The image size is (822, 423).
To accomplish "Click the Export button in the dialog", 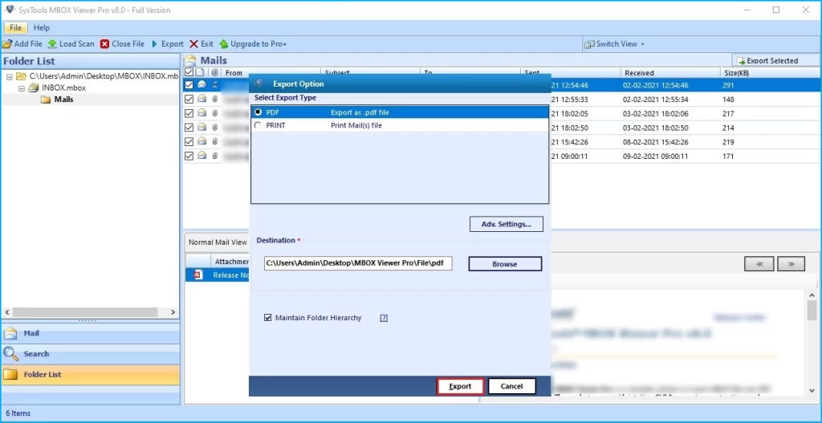I will coord(460,386).
